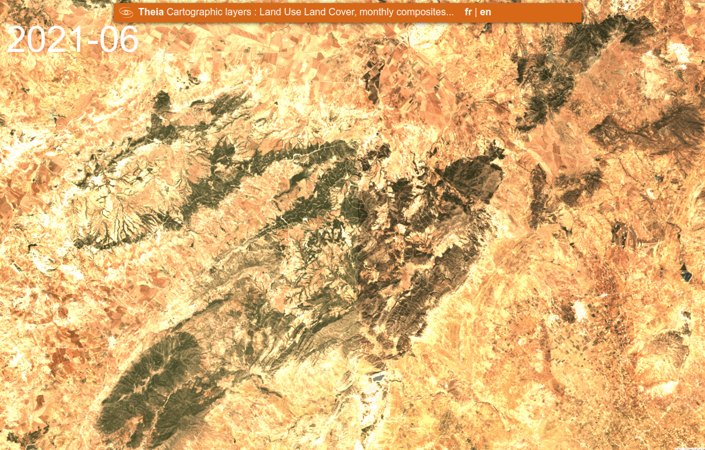Screen dimensions: 705x450
Task: Click the 2021-06 date label
Action: (x=72, y=40)
